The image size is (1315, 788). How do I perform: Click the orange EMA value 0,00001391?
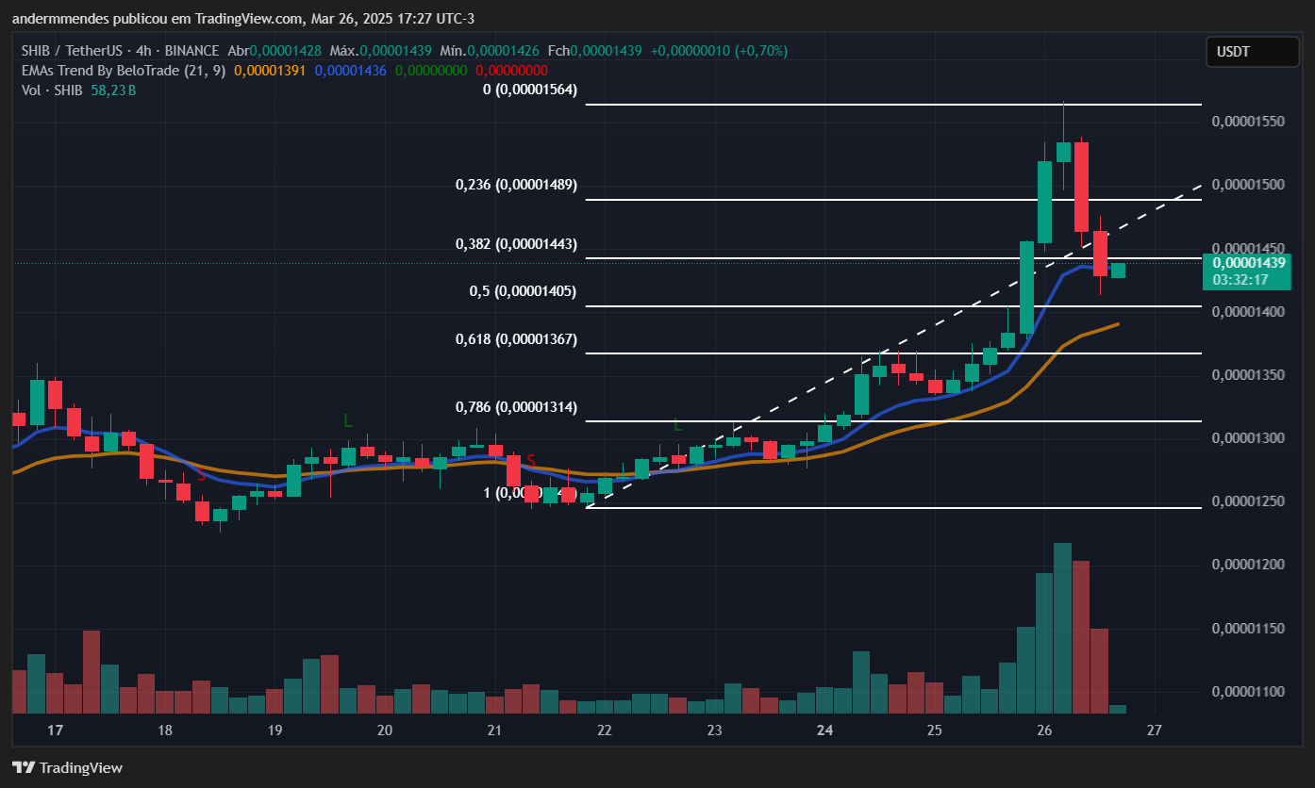tap(270, 71)
